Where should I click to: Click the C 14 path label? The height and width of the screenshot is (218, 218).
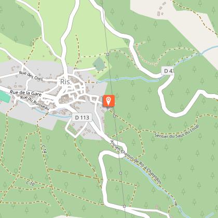pyautogui.click(x=44, y=149)
